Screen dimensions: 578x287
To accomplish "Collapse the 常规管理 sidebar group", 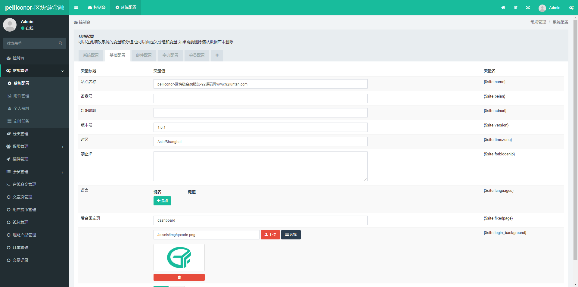I will point(35,70).
